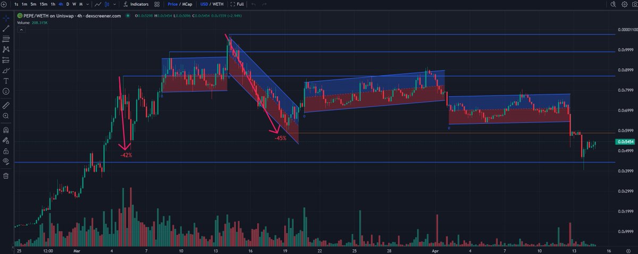
Task: Switch to the M monthly timeframe
Action: (81, 4)
